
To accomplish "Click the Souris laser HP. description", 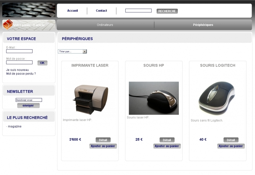I will pyautogui.click(x=138, y=117).
